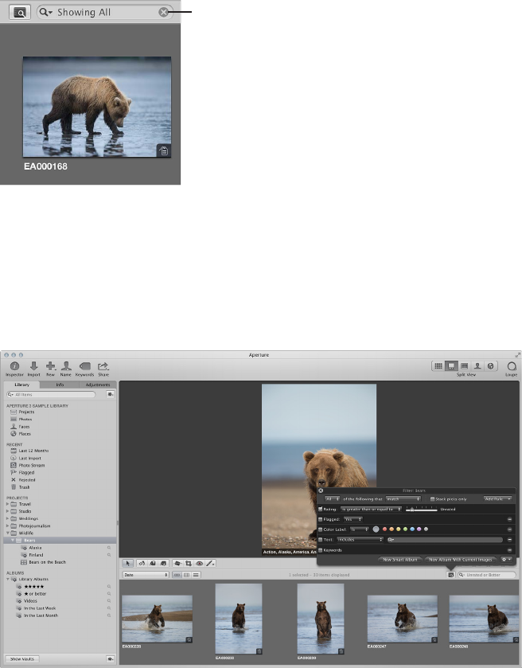Switch to the Adjustments tab
Viewport: 522px width, 668px height.
click(x=98, y=385)
